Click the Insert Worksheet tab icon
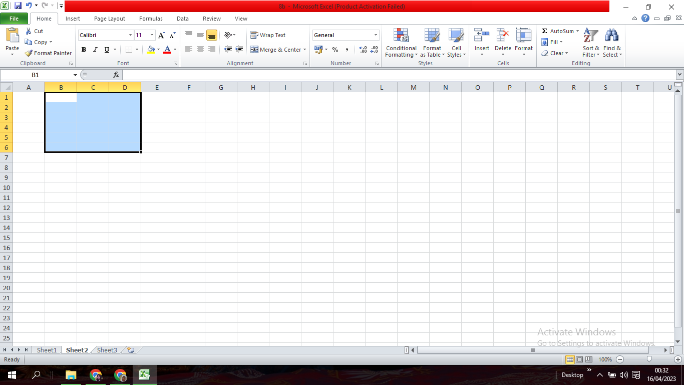The height and width of the screenshot is (385, 684). point(131,350)
